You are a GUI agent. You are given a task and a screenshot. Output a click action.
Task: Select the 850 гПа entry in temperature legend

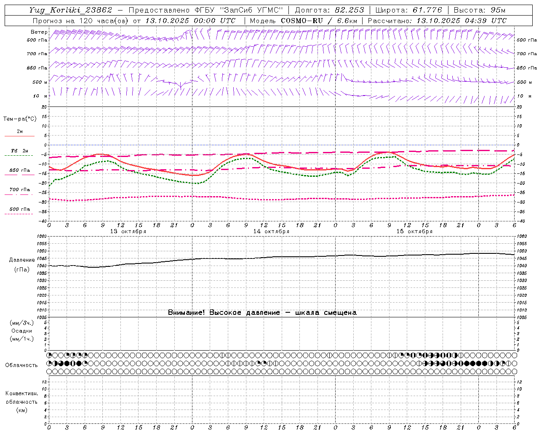click(x=20, y=170)
